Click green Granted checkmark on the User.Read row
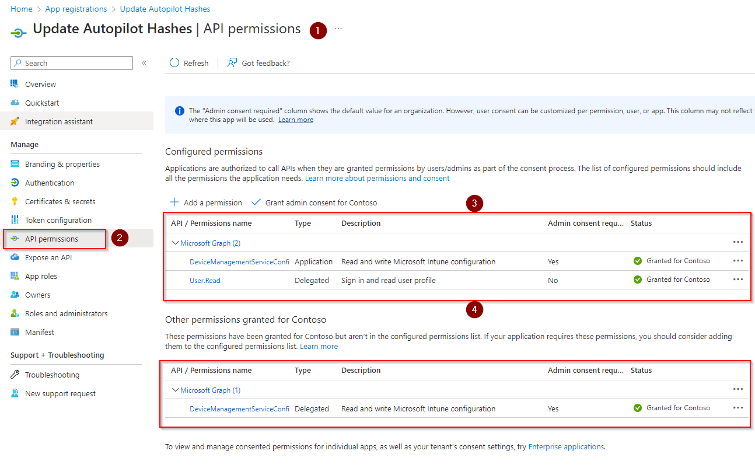The height and width of the screenshot is (475, 755). (638, 280)
